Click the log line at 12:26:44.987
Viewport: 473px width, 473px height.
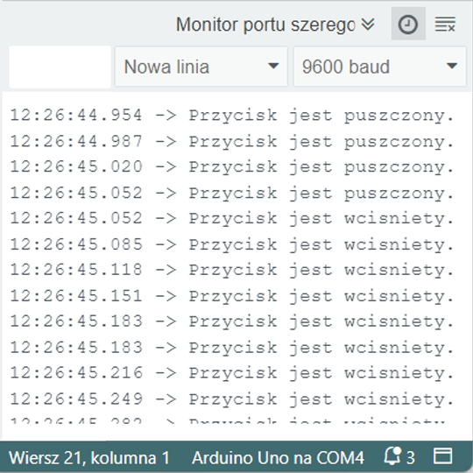click(x=231, y=141)
